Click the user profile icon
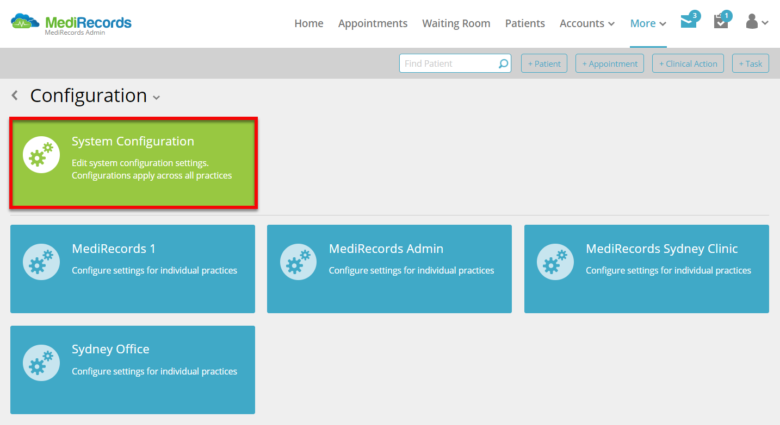The height and width of the screenshot is (425, 780). click(752, 22)
